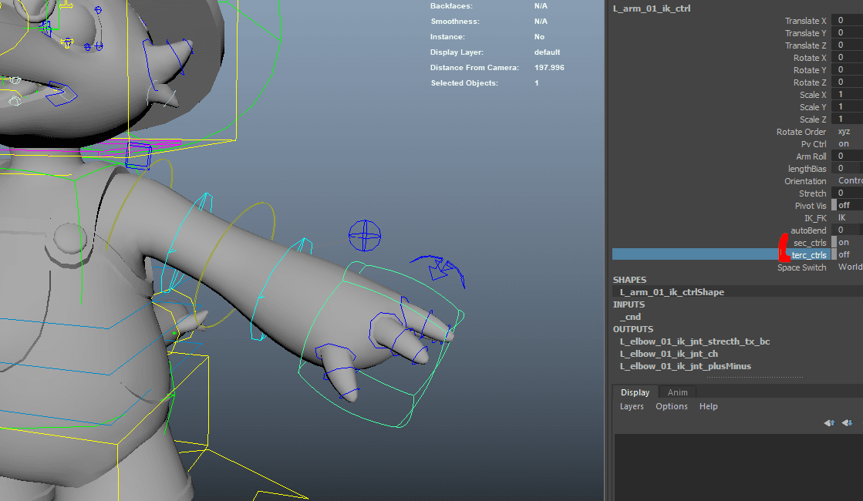Select the blue curved arrow control above hand
The height and width of the screenshot is (501, 863).
click(x=438, y=271)
